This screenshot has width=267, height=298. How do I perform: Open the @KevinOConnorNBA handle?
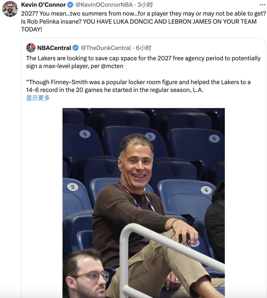click(104, 5)
